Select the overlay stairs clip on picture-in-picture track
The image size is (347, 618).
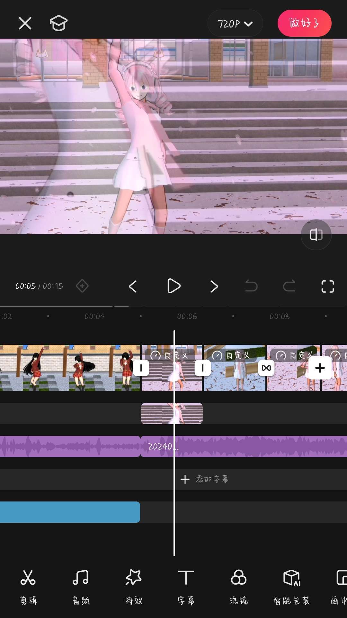tap(172, 414)
